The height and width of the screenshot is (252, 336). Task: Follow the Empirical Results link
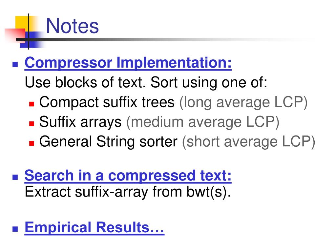[x=94, y=228]
